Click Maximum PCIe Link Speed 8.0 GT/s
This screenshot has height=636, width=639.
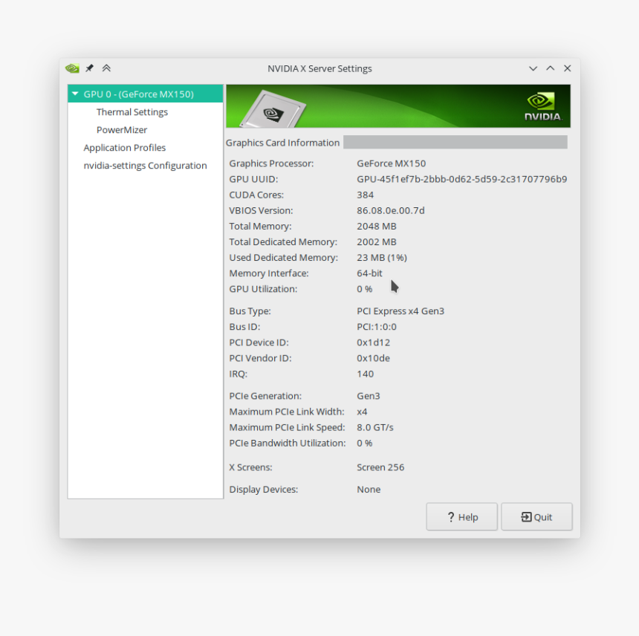pos(375,427)
